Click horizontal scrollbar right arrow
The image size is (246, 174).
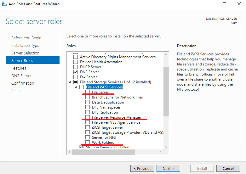click(161, 152)
